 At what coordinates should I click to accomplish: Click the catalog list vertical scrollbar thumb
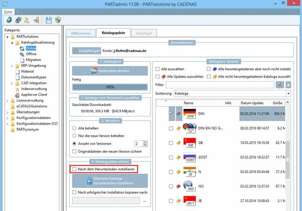pos(288,160)
